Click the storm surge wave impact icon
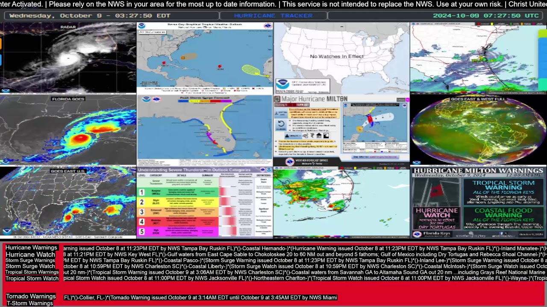547x307 pixels. (x=326, y=136)
